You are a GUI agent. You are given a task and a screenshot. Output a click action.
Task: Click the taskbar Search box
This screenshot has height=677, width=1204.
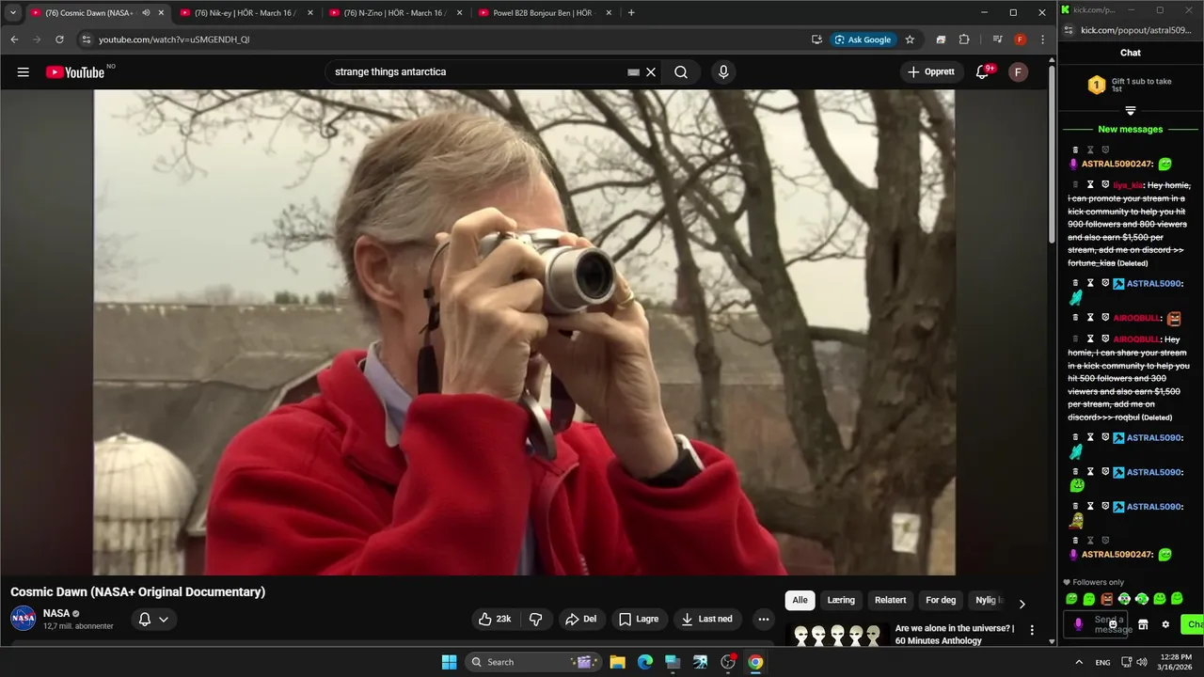531,662
